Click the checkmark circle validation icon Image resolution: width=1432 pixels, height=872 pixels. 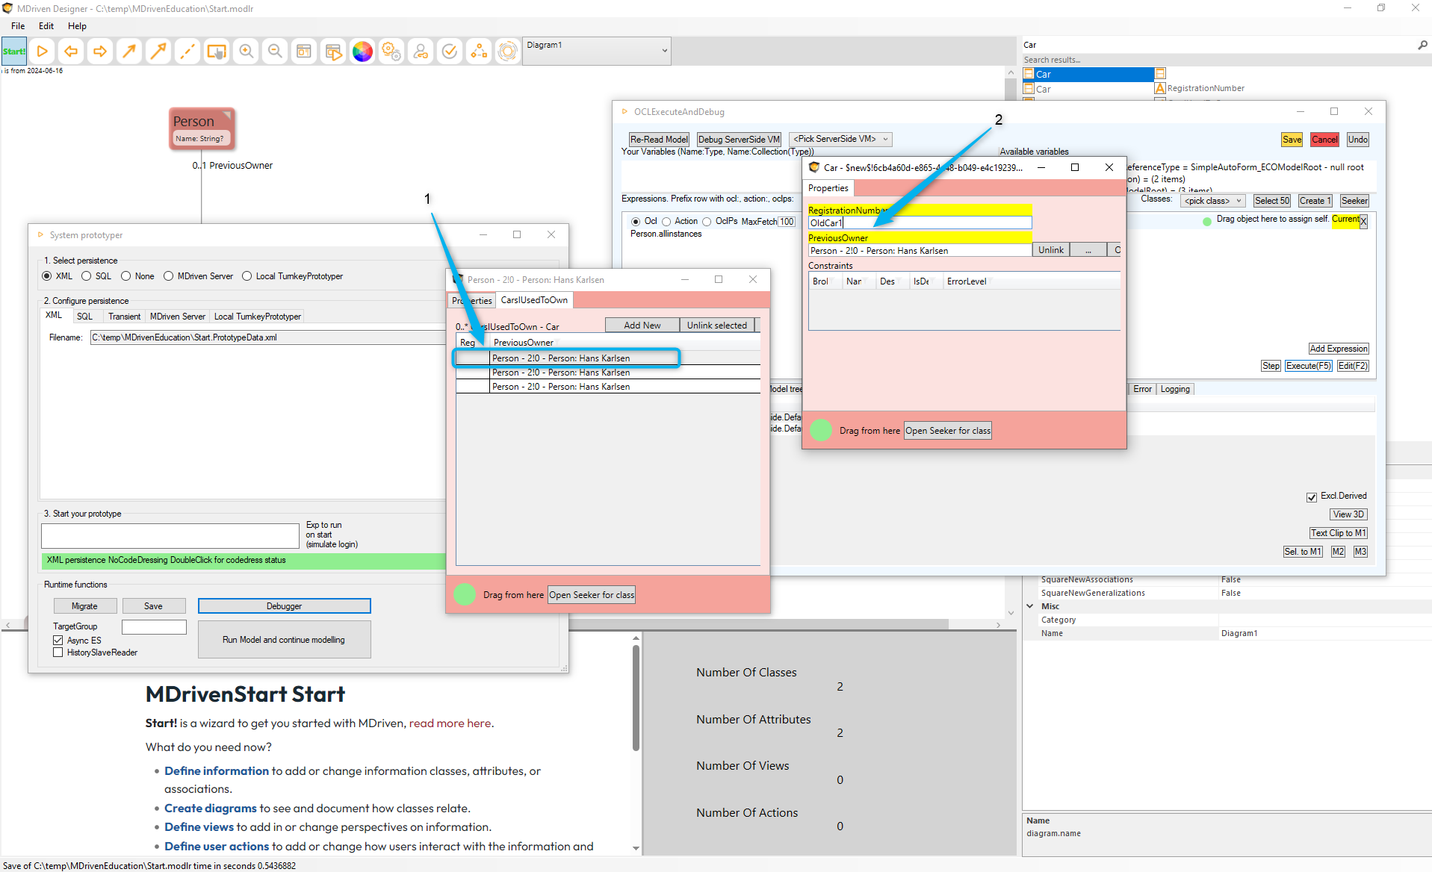[x=450, y=52]
